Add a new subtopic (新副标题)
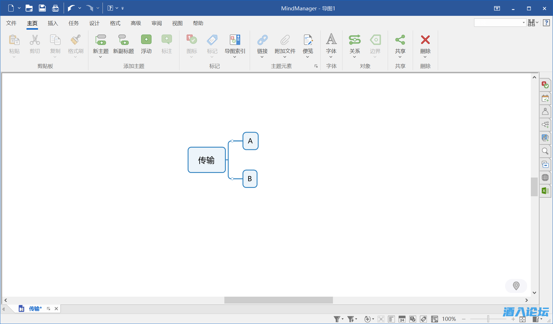The width and height of the screenshot is (553, 324). tap(123, 40)
